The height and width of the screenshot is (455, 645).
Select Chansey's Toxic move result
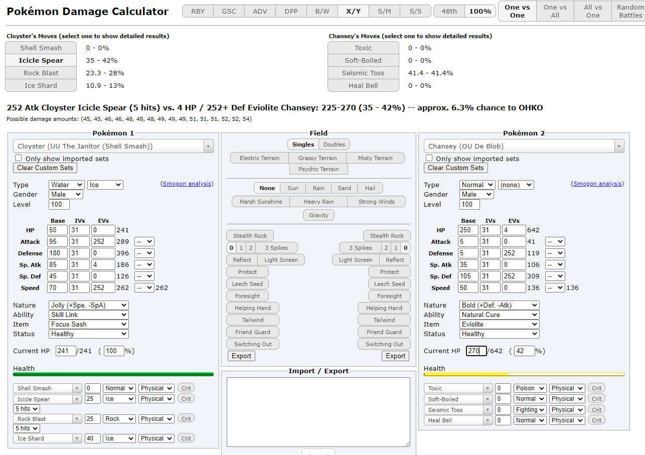(x=363, y=48)
